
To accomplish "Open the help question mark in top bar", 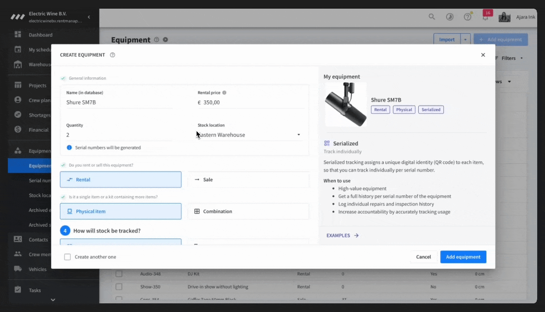I will pos(467,17).
